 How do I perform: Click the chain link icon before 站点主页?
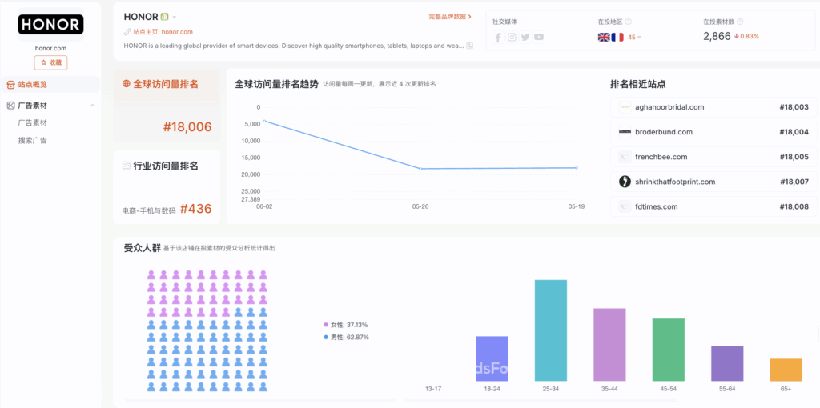point(127,32)
